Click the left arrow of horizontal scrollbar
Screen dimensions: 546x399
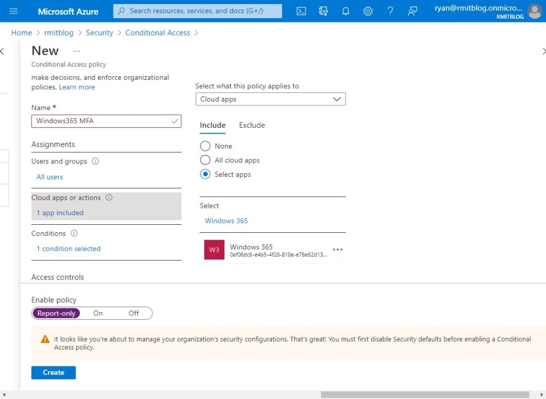tap(4, 395)
